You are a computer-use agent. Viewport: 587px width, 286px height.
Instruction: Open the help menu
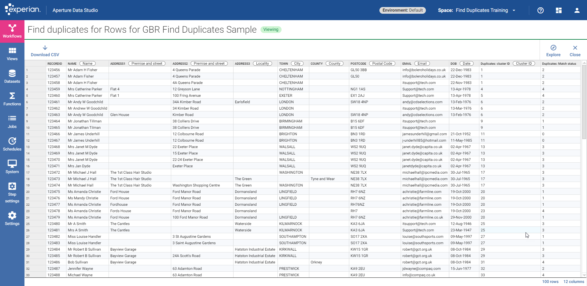pos(541,10)
